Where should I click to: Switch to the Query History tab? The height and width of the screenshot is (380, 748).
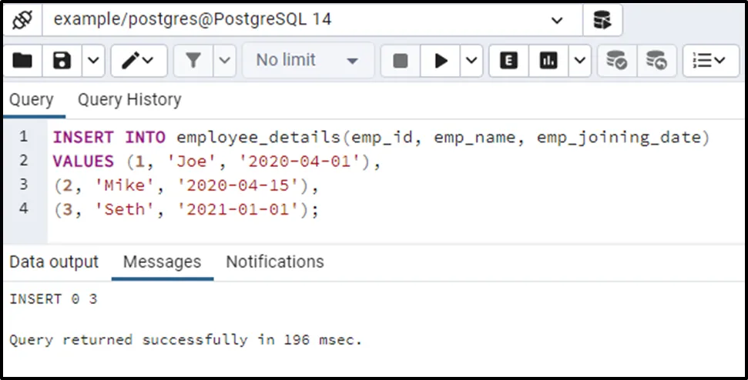click(129, 100)
